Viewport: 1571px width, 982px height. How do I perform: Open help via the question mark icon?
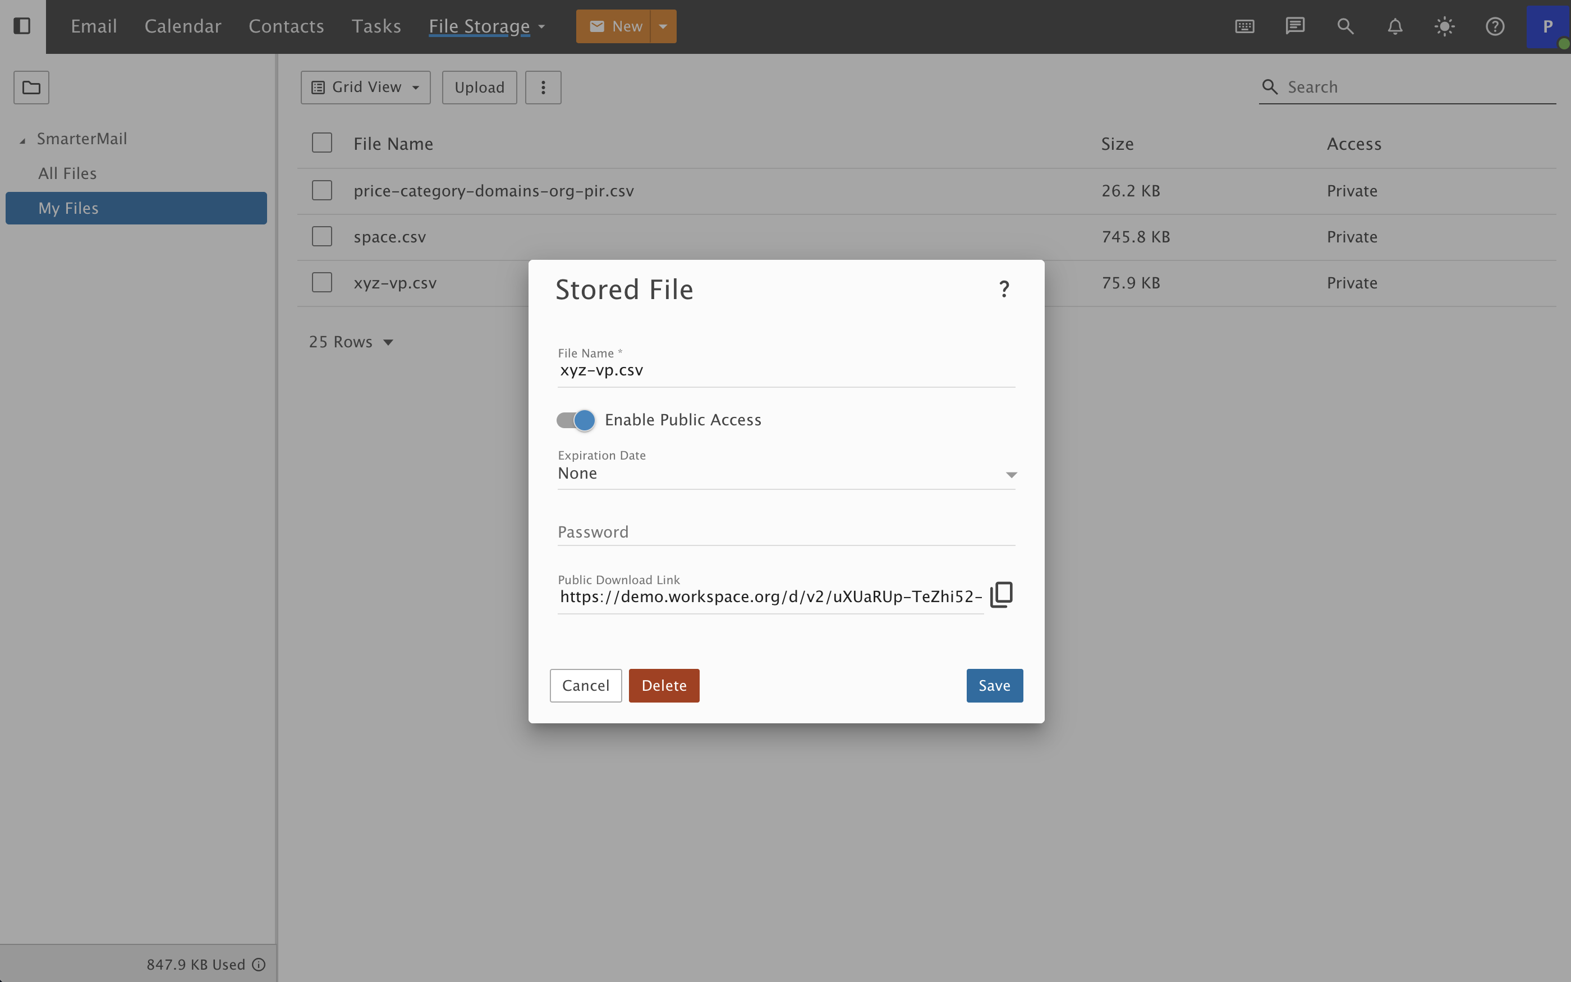tap(1494, 26)
